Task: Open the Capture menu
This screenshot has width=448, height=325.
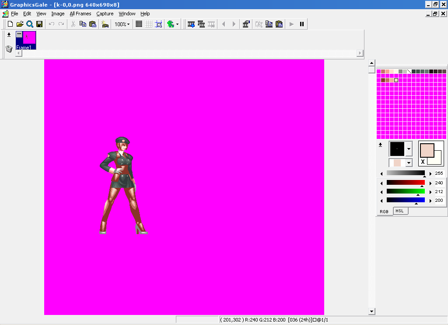Action: (x=105, y=14)
